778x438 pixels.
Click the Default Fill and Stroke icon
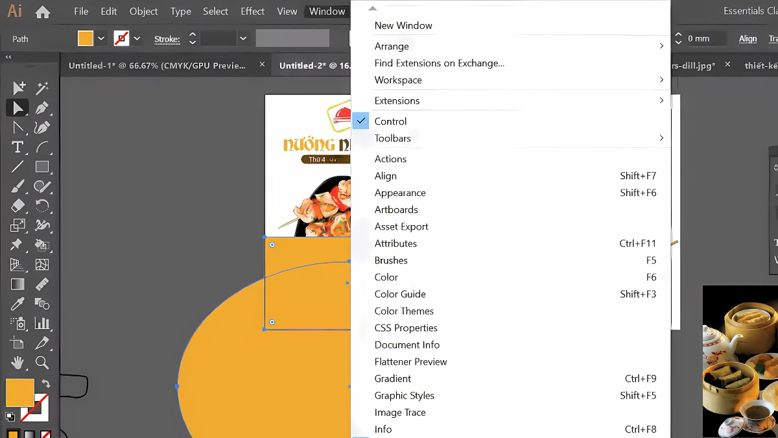tap(10, 417)
